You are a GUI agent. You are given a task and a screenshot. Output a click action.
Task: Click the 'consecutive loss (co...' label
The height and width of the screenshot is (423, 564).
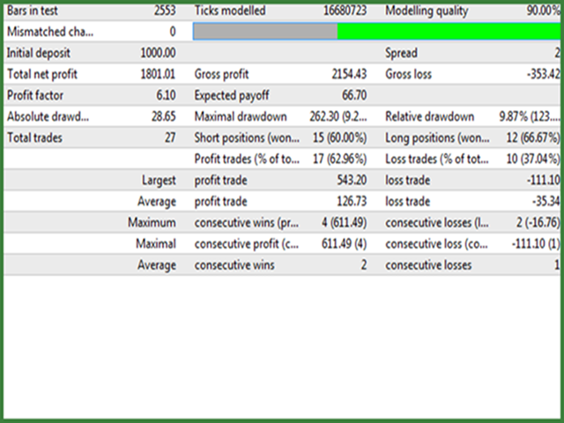pyautogui.click(x=437, y=244)
